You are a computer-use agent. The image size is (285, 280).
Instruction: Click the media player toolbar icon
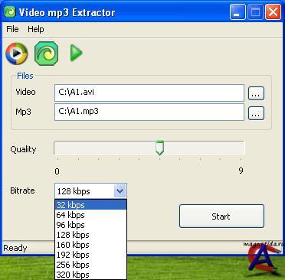[x=17, y=54]
